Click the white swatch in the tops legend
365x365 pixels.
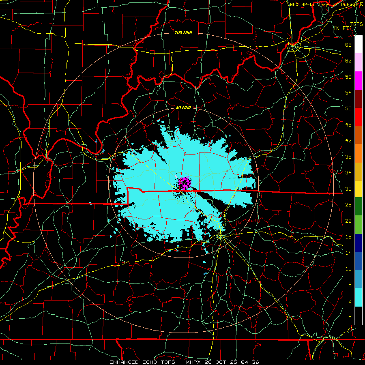click(358, 45)
